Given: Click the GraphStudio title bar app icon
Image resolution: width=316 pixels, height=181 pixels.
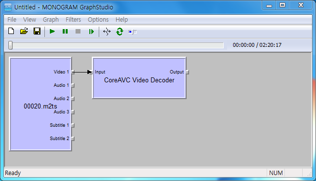Looking at the screenshot, I should click(8, 7).
